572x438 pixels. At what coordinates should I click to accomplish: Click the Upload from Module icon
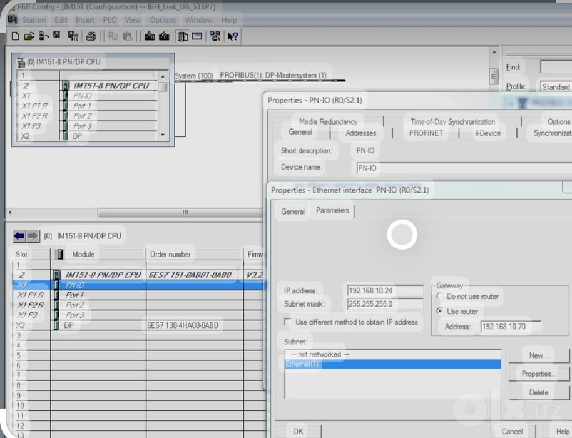(164, 36)
